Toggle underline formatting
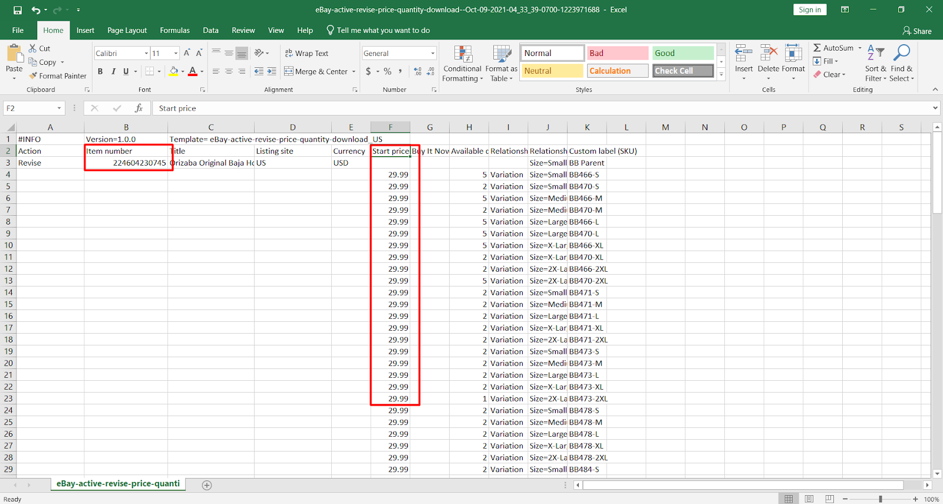This screenshot has height=504, width=943. [126, 71]
